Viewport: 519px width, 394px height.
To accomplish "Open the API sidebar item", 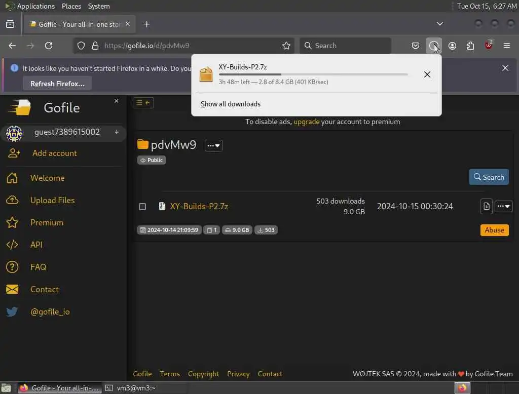I will 36,245.
